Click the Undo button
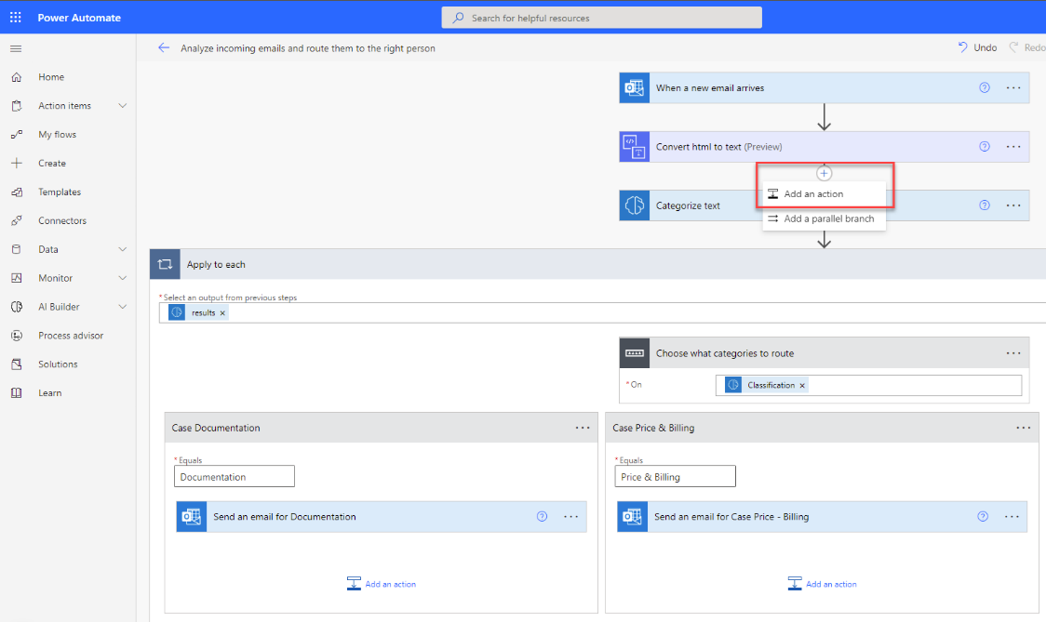The image size is (1046, 622). point(977,46)
